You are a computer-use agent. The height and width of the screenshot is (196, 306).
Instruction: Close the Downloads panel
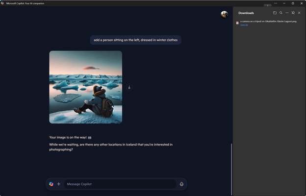click(x=299, y=13)
